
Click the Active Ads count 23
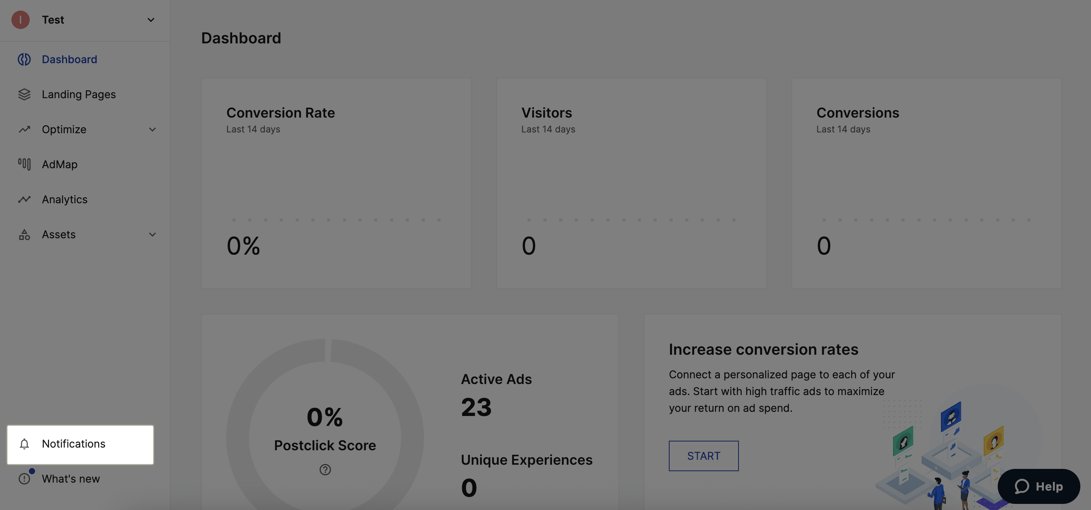point(476,407)
